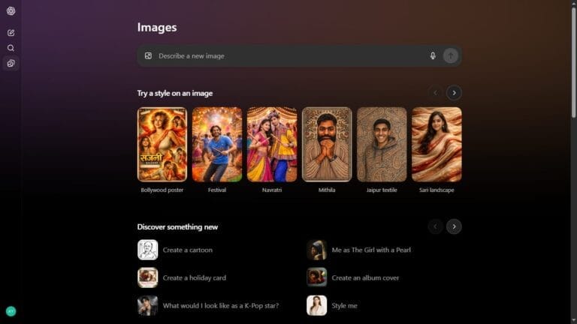Click the Girl with a Pearl thumbnail
Viewport: 577px width, 324px height.
(x=316, y=250)
